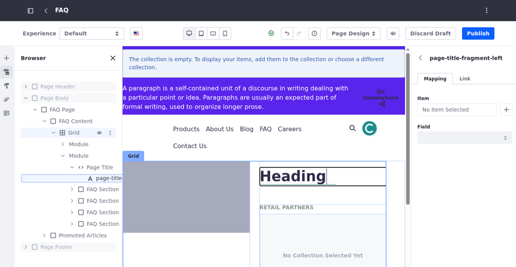
Task: Expand the Promoted Articles node
Action: [44, 235]
